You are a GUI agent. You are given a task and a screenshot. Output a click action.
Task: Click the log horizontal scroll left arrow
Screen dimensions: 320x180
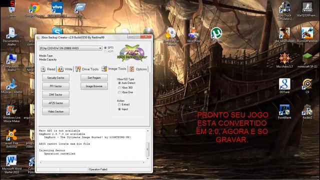point(40,162)
